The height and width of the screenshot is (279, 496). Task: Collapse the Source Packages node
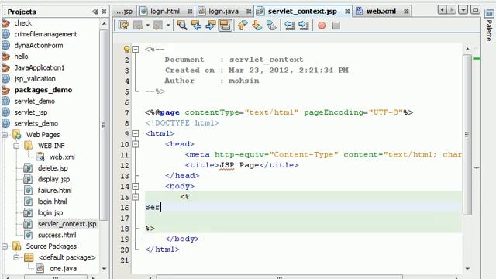pyautogui.click(x=5, y=246)
